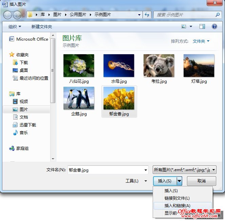This screenshot has width=225, height=221.
Task: Click 家庭组 in navigation pane
Action: 19,148
